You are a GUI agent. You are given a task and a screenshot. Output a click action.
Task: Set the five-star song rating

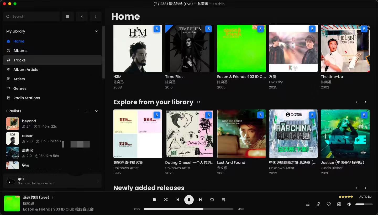coord(346,197)
